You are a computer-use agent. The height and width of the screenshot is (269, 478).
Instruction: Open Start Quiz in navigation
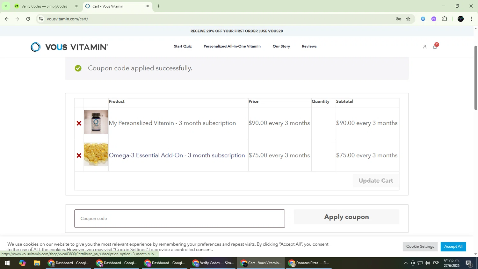coord(183,47)
